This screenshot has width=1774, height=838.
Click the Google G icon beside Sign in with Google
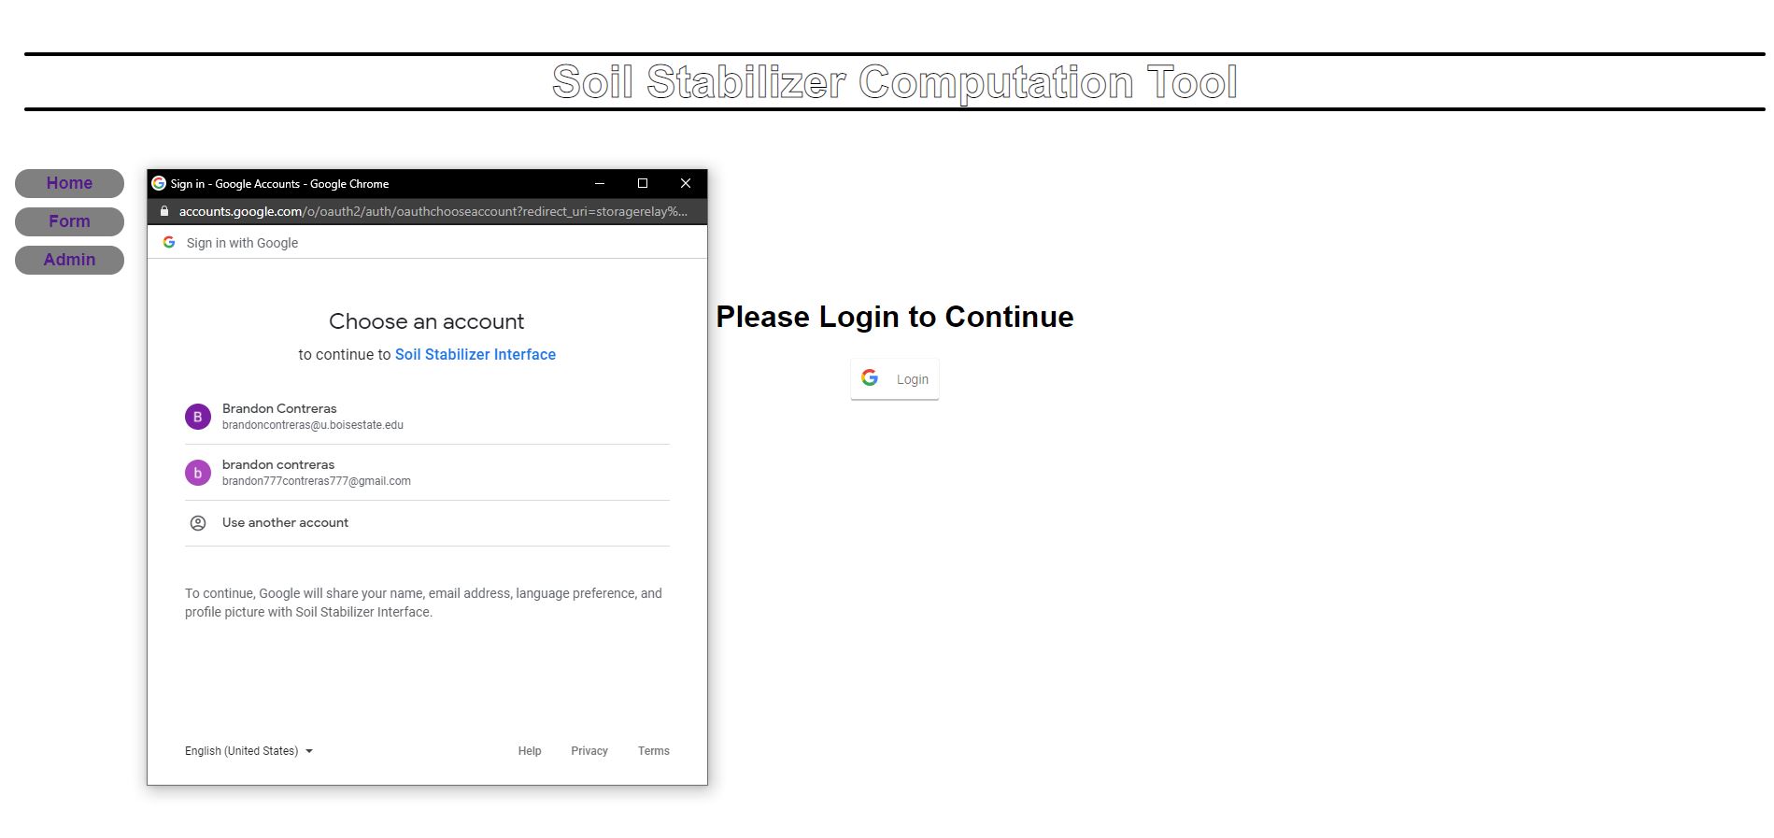coord(169,243)
